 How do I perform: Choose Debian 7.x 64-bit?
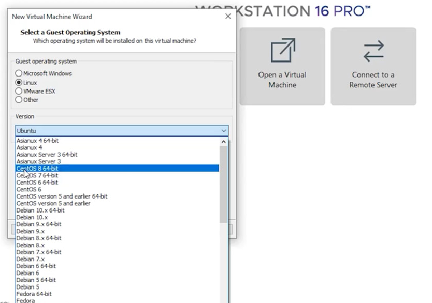[x=118, y=252]
